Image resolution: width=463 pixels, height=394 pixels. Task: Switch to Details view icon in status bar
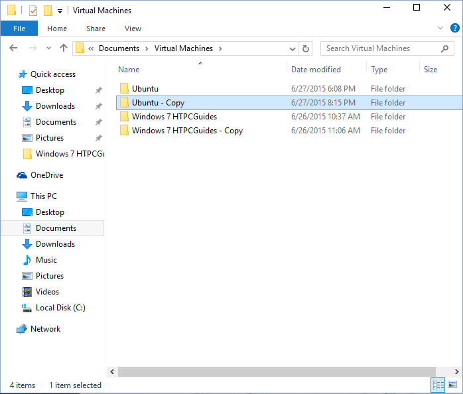pyautogui.click(x=438, y=385)
